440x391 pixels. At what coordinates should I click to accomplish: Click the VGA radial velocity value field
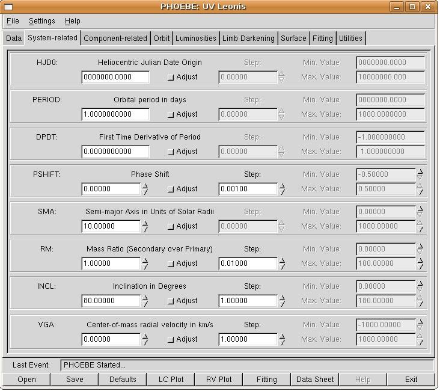(111, 339)
